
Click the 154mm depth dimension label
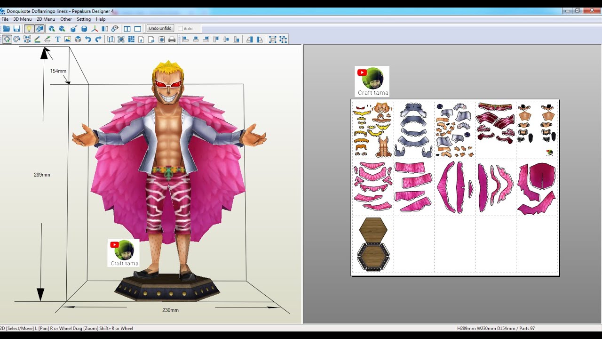[x=58, y=71]
